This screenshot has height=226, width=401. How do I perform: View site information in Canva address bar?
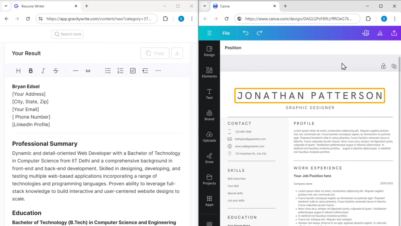coord(239,19)
